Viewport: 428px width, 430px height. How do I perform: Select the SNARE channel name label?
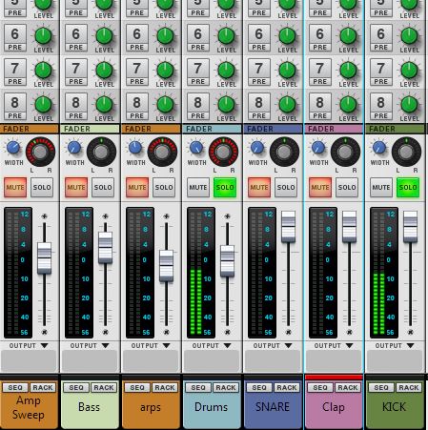point(273,407)
